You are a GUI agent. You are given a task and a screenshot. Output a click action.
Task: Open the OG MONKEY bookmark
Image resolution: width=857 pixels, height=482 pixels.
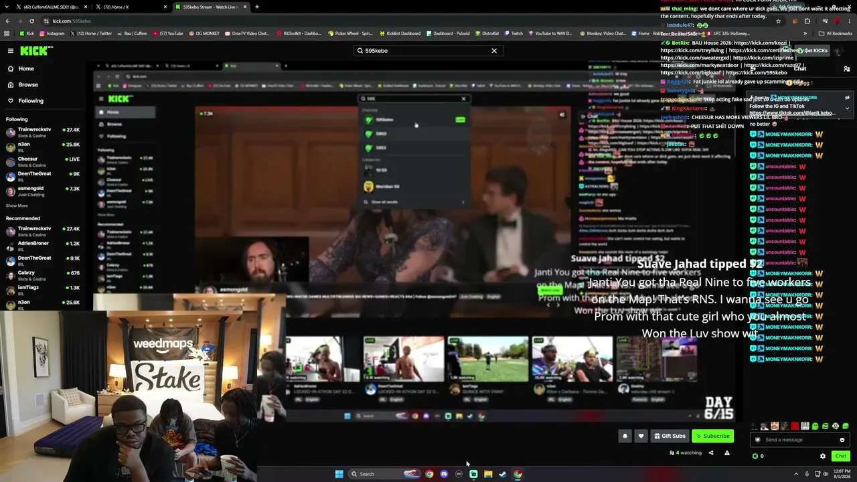[206, 33]
